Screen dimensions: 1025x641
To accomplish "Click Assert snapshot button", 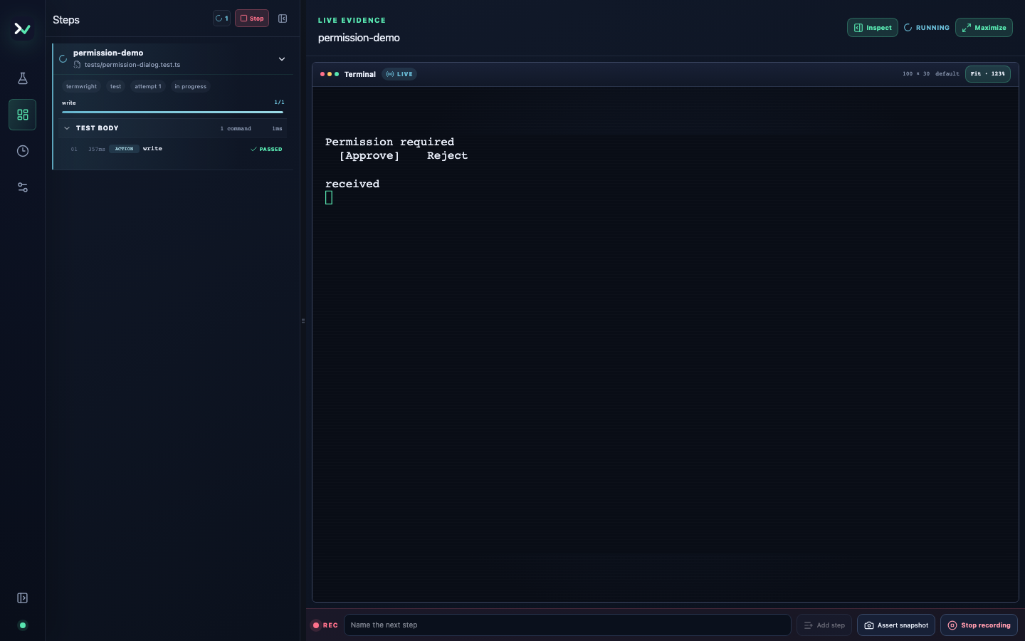I will coord(896,625).
